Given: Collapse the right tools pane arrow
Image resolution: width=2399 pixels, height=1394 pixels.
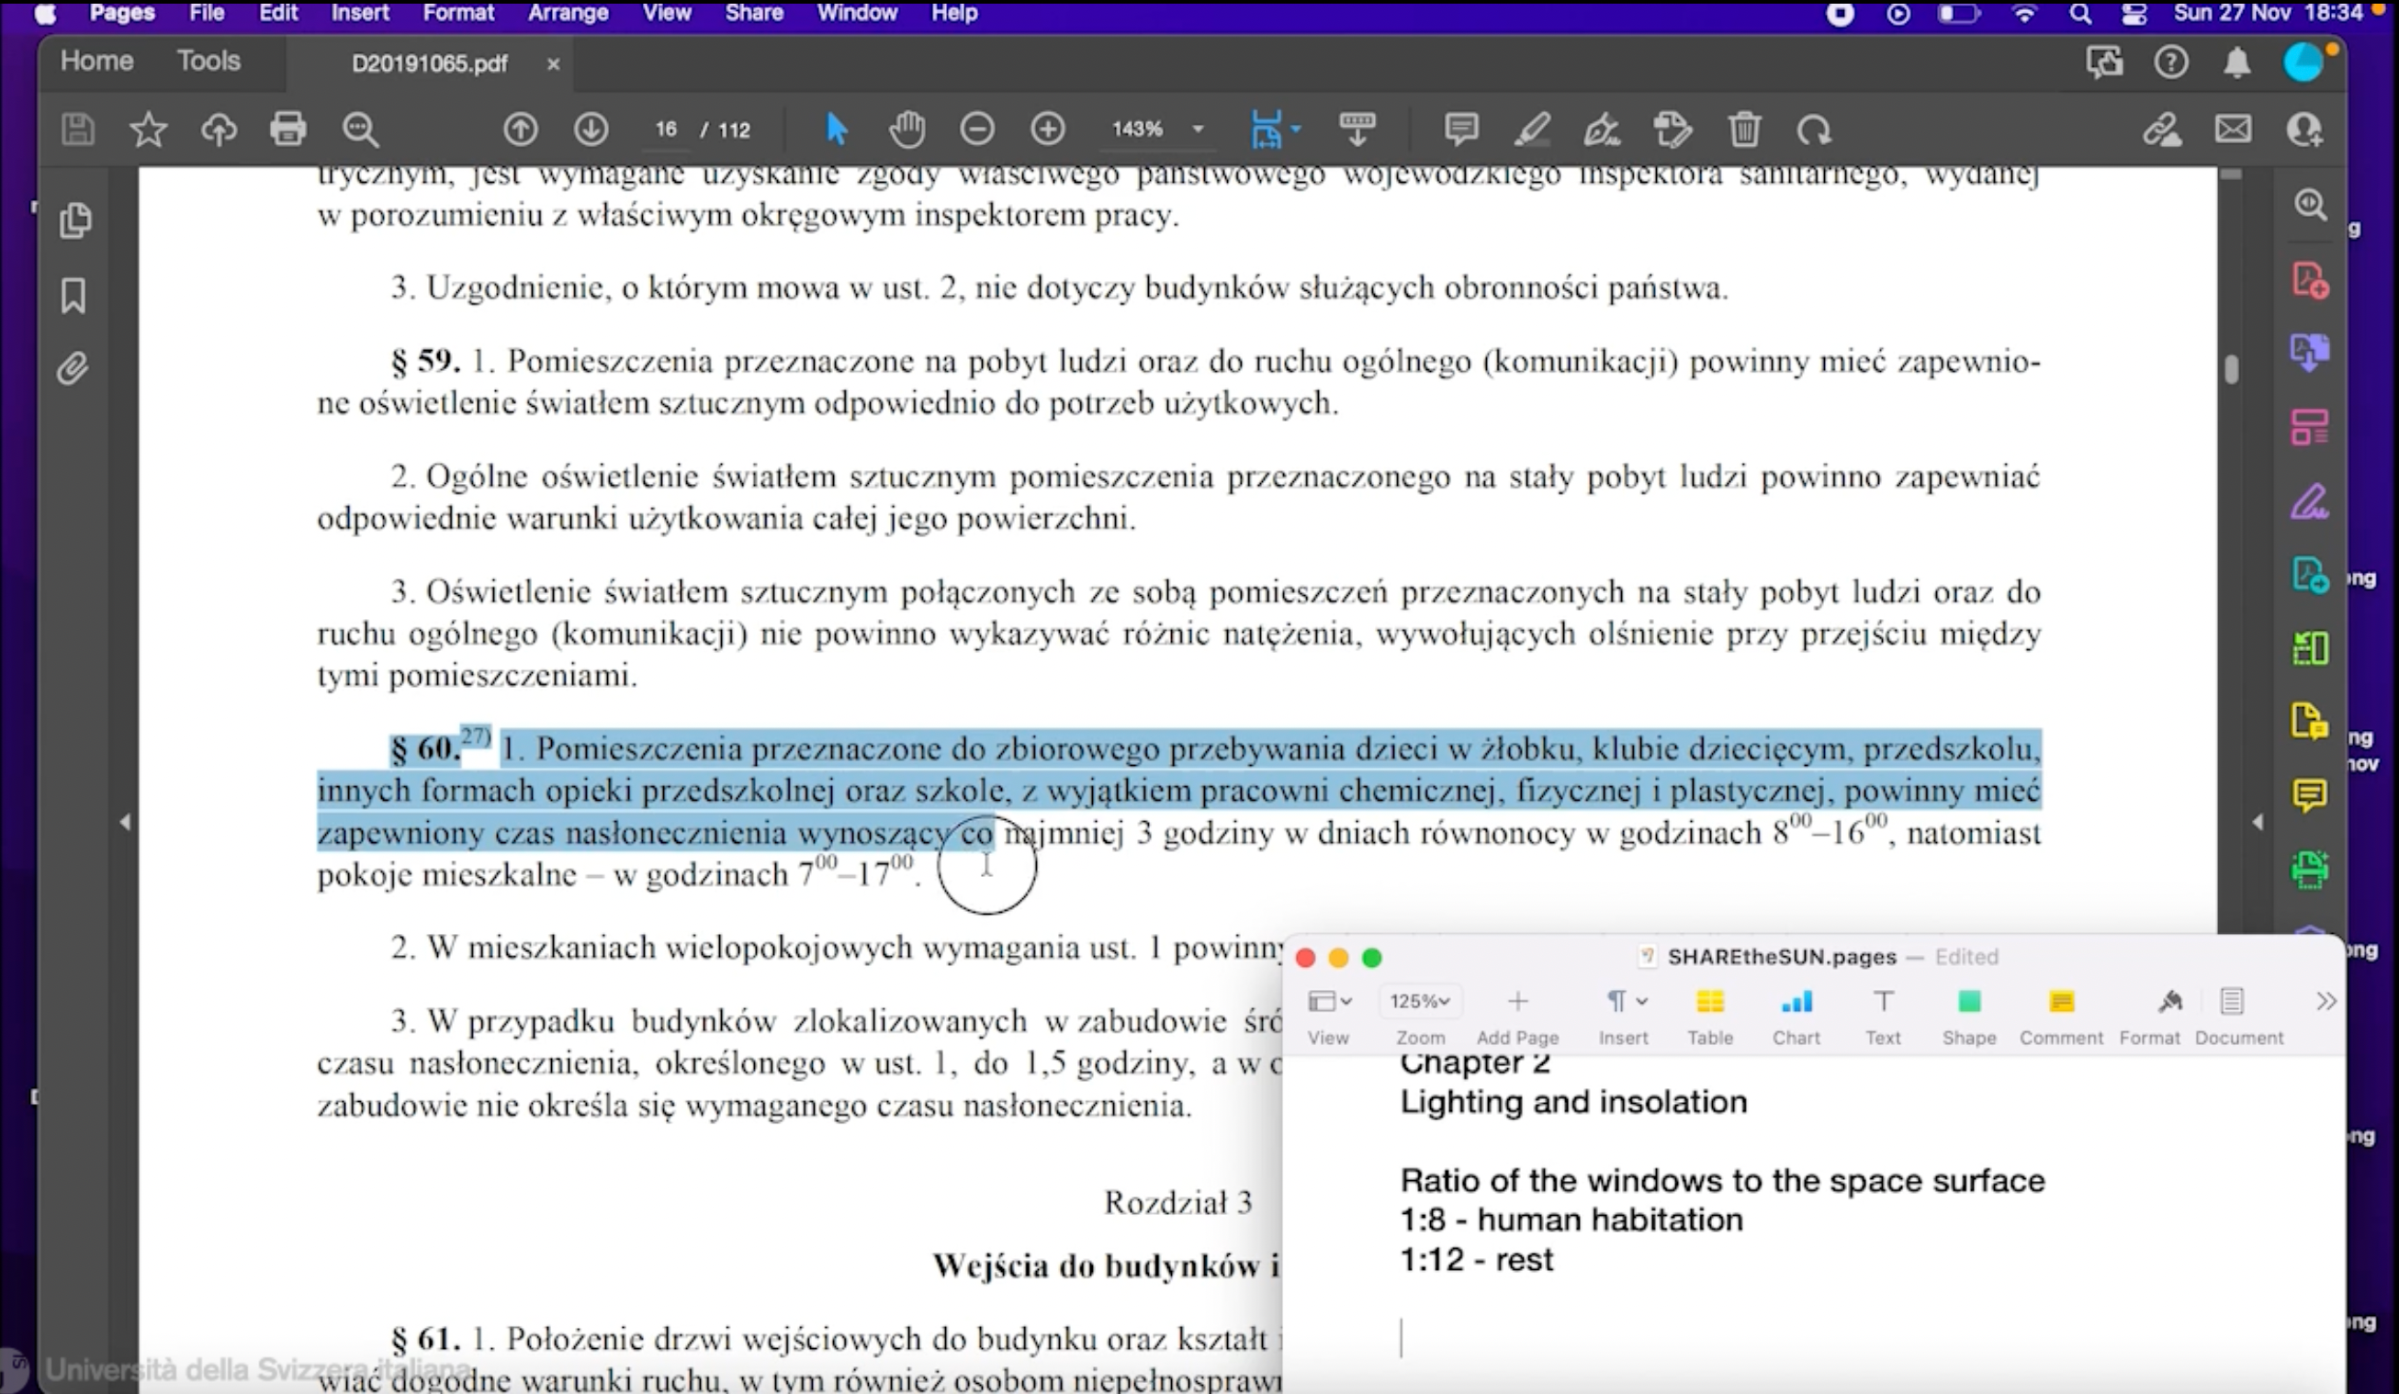Looking at the screenshot, I should [x=2258, y=822].
